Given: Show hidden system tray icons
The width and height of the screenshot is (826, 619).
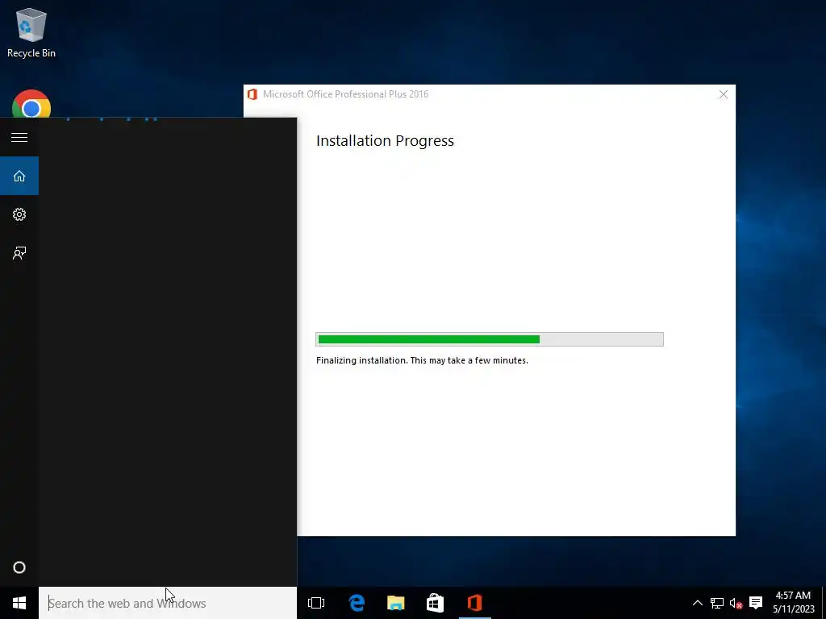Looking at the screenshot, I should click(698, 603).
